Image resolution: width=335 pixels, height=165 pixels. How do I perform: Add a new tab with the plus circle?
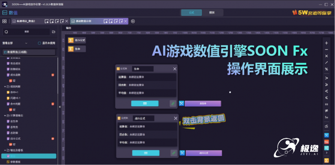(x=133, y=21)
